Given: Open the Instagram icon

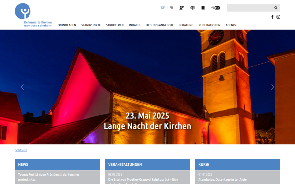Looking at the screenshot, I should click(x=278, y=17).
